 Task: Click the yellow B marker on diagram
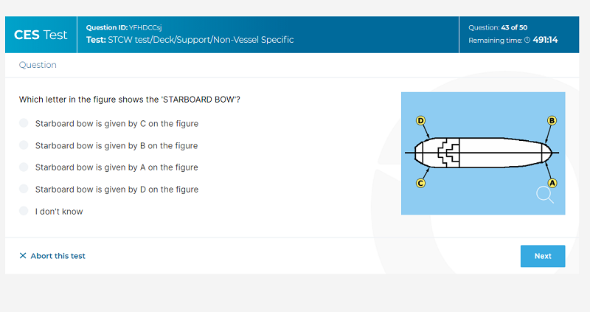[552, 121]
